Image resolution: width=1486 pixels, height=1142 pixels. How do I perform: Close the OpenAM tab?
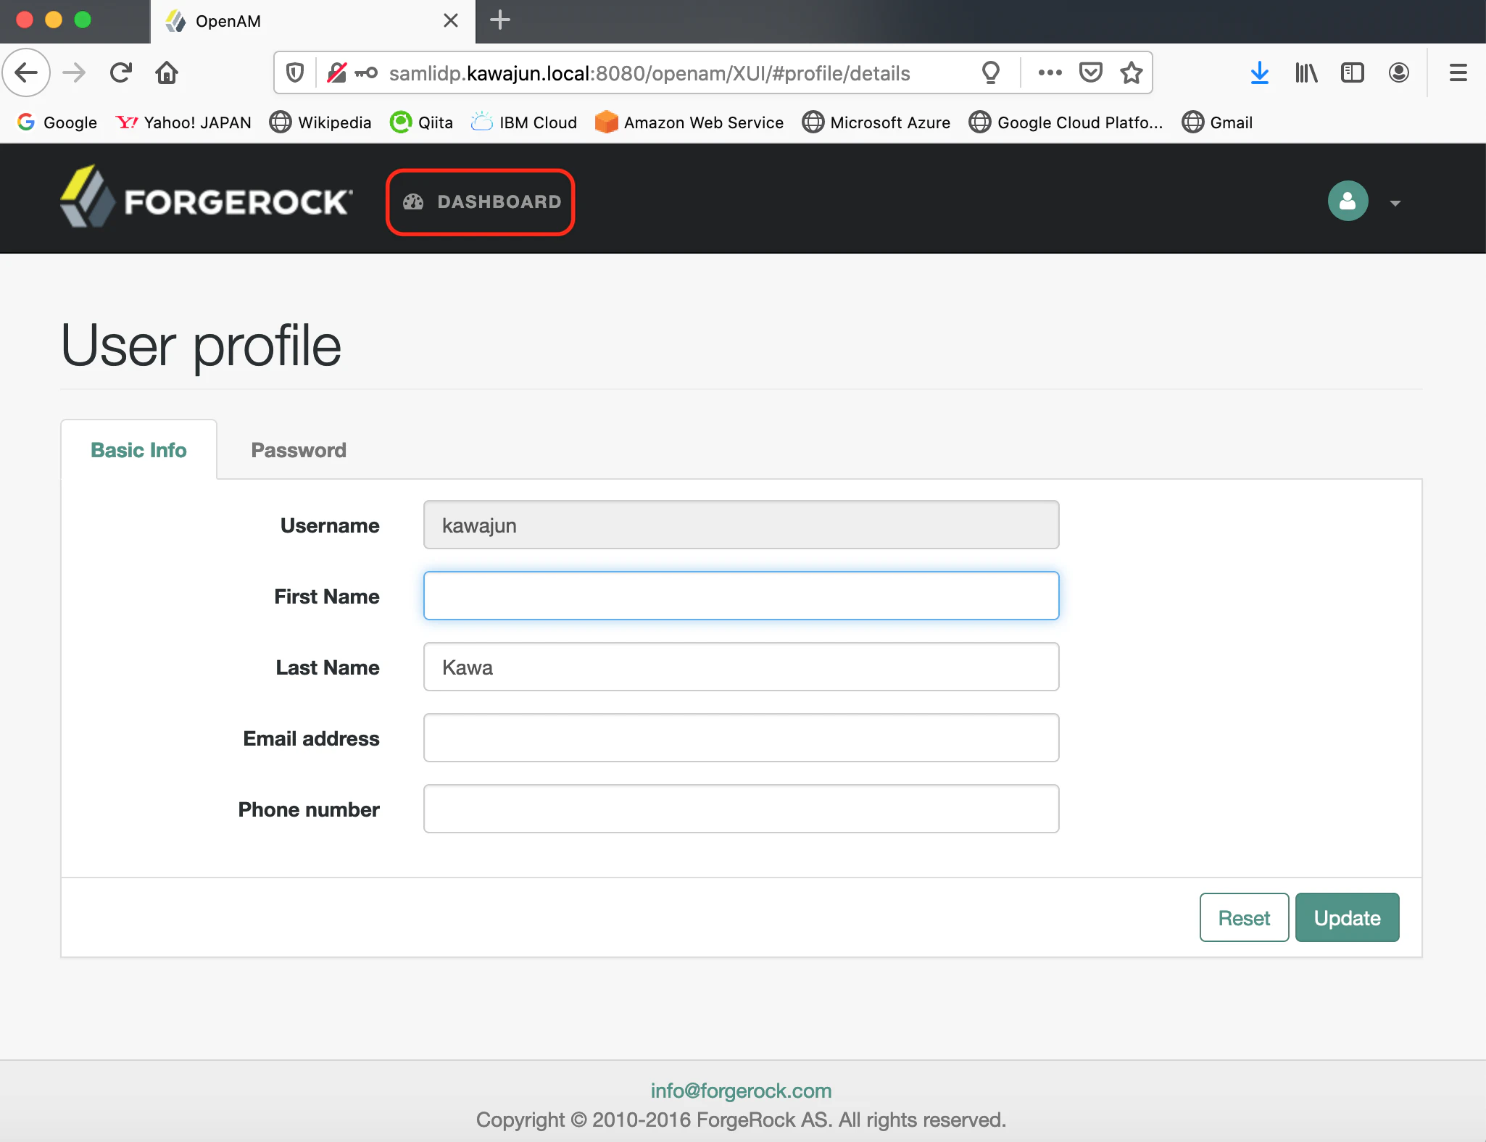point(450,20)
